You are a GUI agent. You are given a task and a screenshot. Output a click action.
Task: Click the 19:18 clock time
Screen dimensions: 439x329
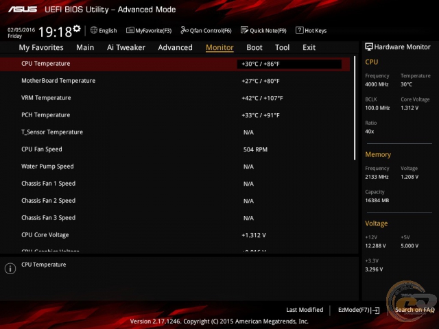(x=55, y=32)
